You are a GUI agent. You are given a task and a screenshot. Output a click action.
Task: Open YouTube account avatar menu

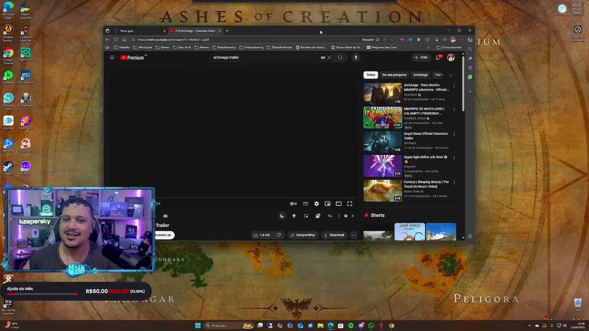point(451,57)
